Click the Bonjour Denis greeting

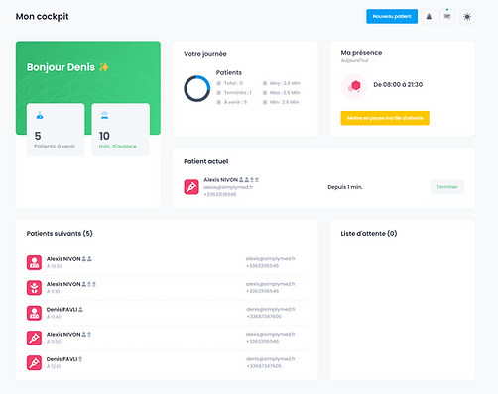(x=67, y=67)
